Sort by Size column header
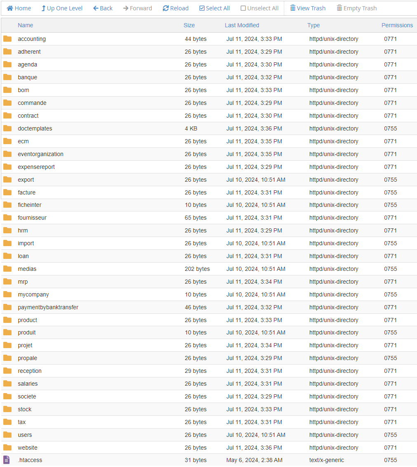The height and width of the screenshot is (467, 417). point(189,25)
